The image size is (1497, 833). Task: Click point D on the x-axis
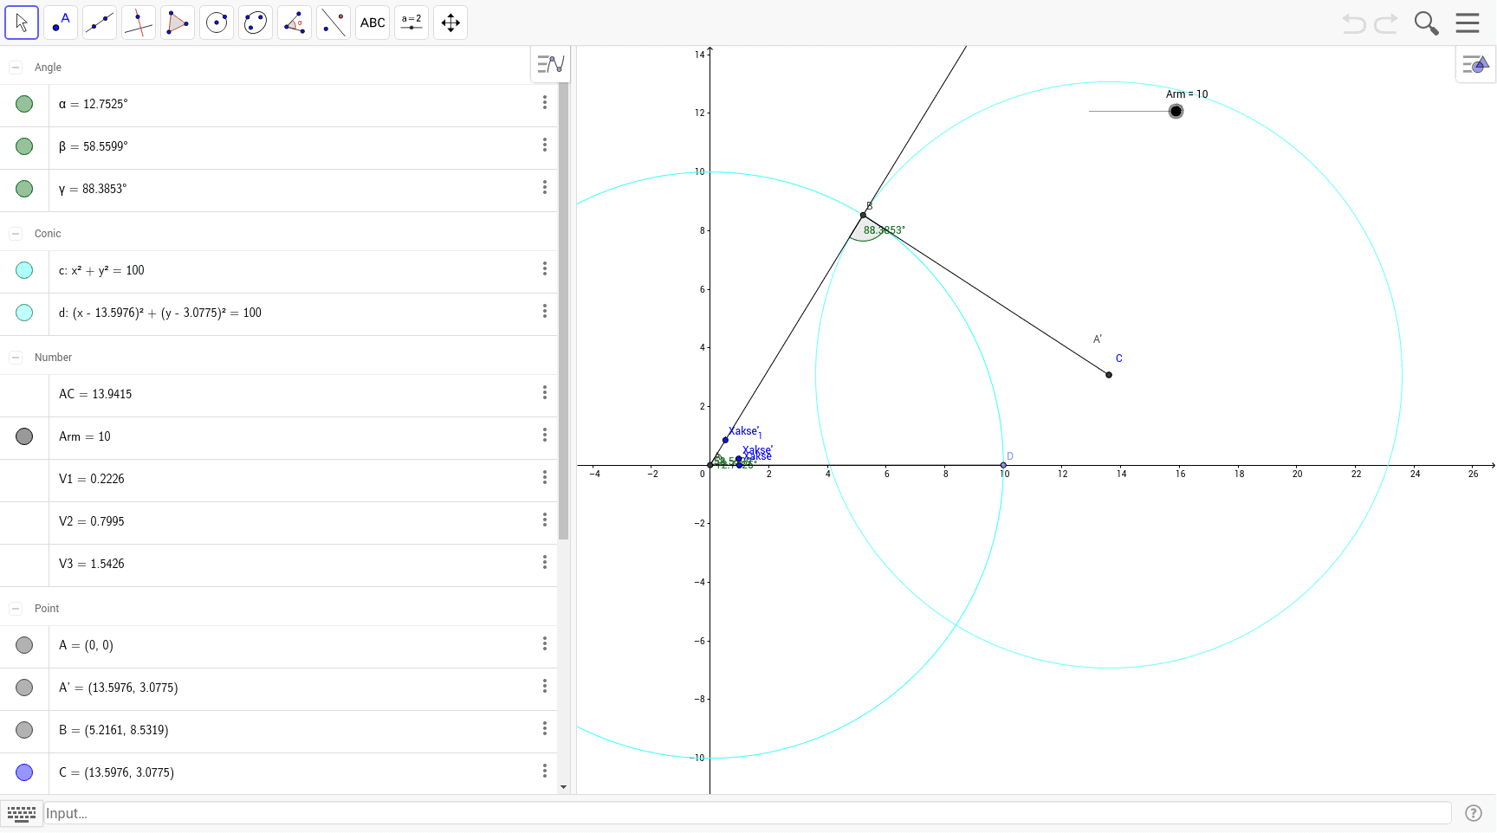[x=1003, y=465]
